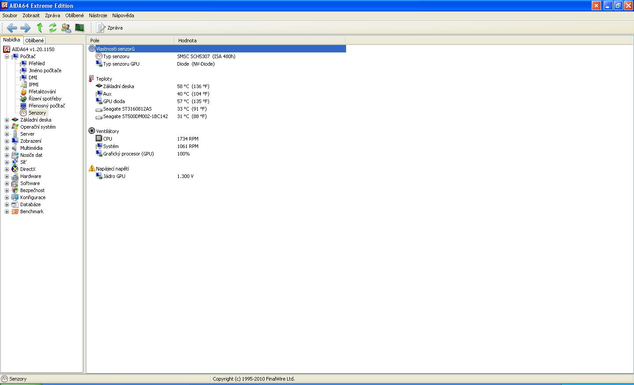Image resolution: width=634 pixels, height=385 pixels.
Task: Click the Napájecí napětí warning icon
Action: click(x=92, y=168)
